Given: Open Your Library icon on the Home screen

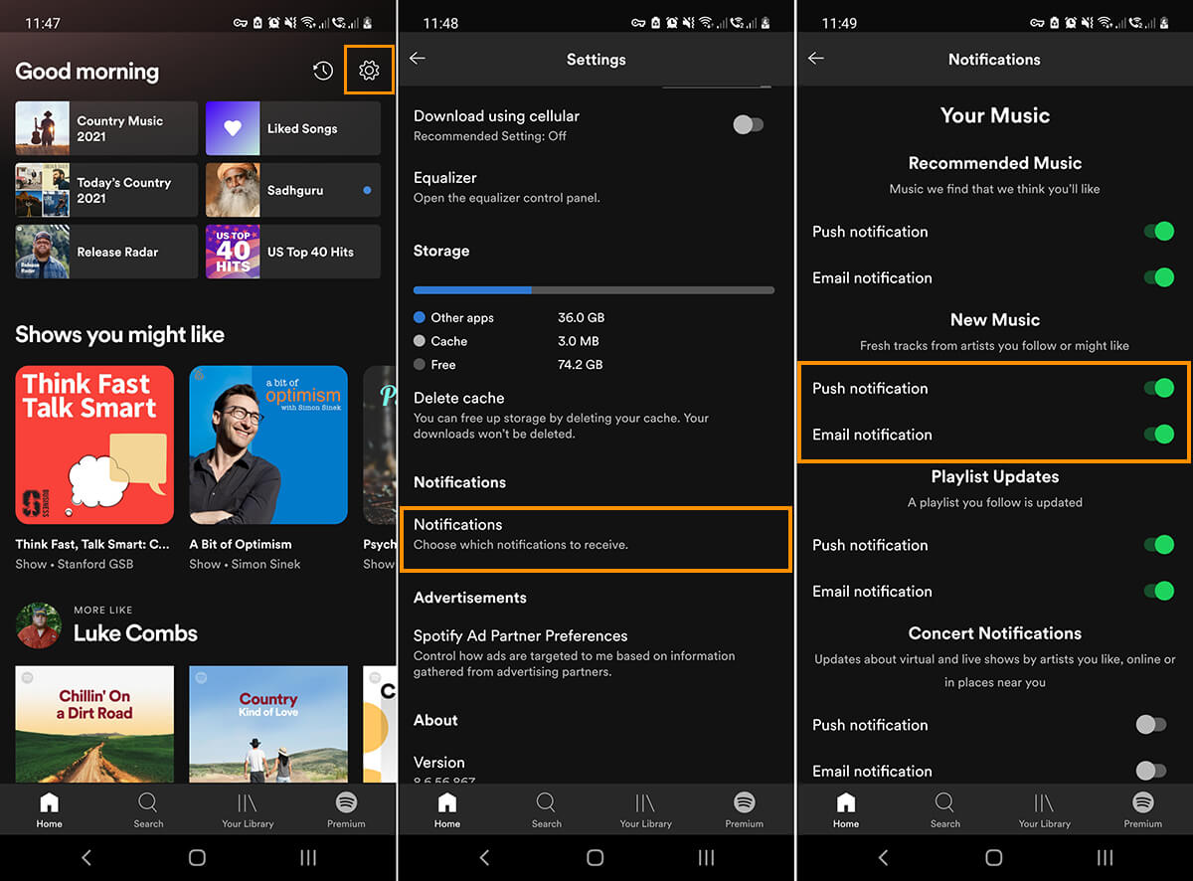Looking at the screenshot, I should (248, 802).
